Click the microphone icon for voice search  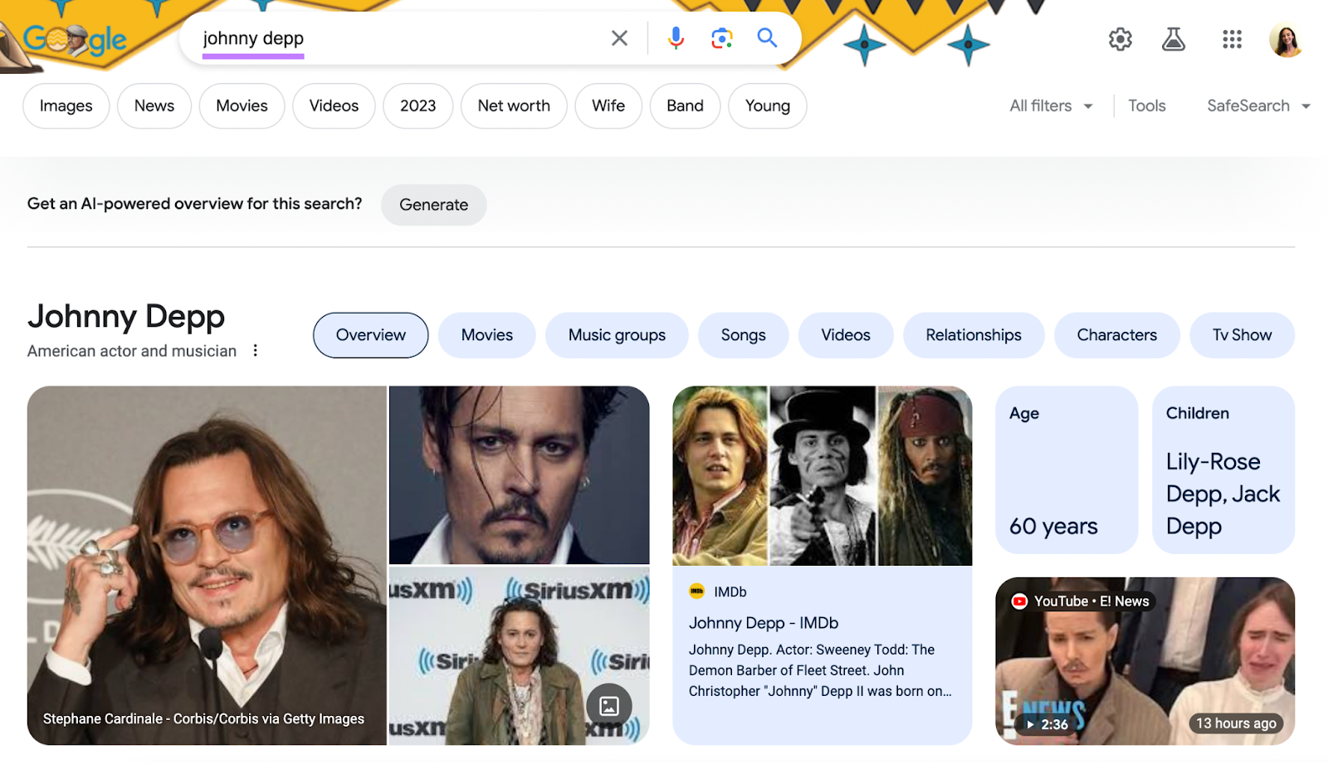[x=675, y=37]
